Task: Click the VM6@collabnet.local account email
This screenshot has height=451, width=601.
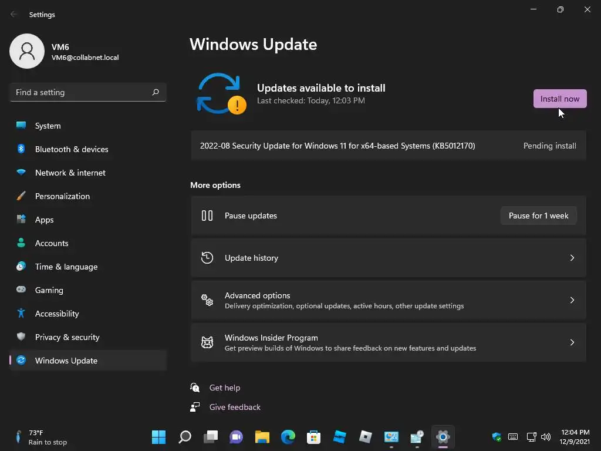Action: pyautogui.click(x=85, y=58)
